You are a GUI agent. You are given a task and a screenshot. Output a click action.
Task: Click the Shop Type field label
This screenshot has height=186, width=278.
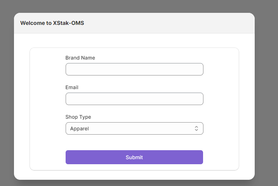click(x=78, y=117)
